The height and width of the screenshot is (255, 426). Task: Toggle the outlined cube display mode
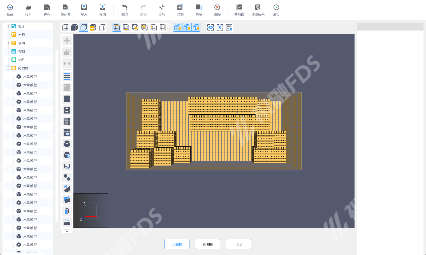point(84,27)
